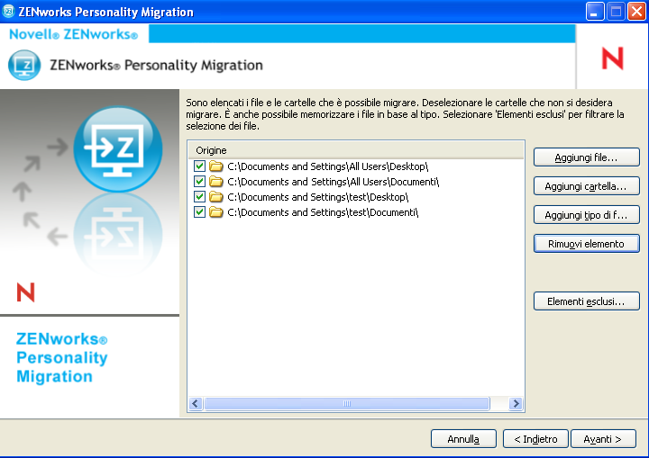Click the horizontal scrollbar thumb
This screenshot has height=458, width=649.
(347, 403)
